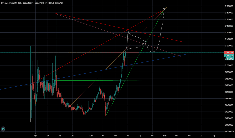Click the 0.14000000 price axis label
This screenshot has width=235, height=138.
(x=229, y=39)
